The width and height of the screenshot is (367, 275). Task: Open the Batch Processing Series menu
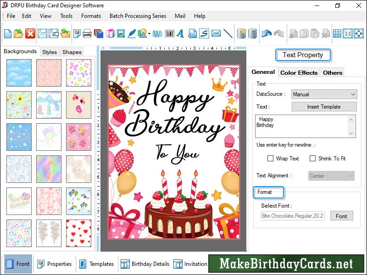(x=138, y=16)
